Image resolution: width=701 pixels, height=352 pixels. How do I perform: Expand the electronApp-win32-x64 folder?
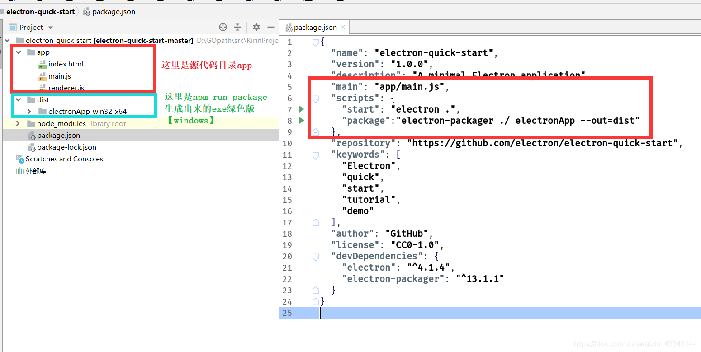[x=29, y=111]
